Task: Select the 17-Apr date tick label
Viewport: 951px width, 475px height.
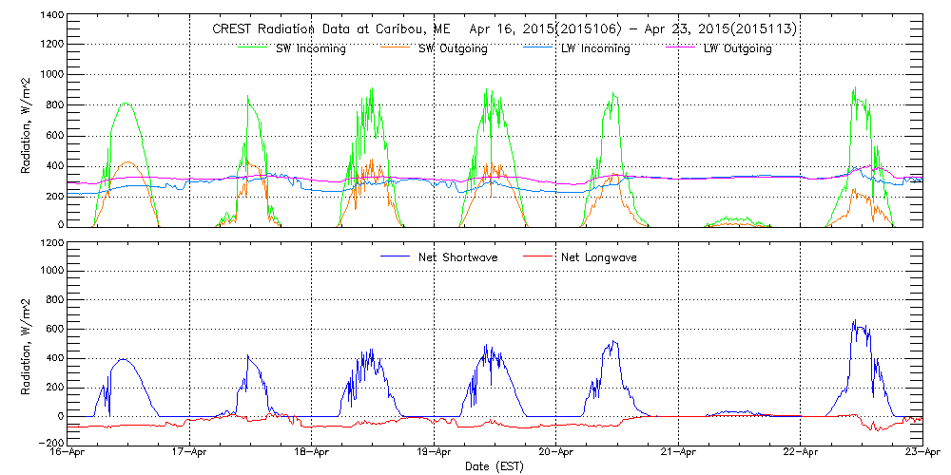Action: [190, 453]
